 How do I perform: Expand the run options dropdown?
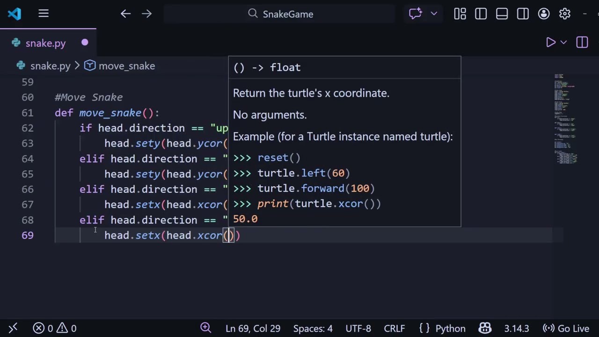(563, 43)
